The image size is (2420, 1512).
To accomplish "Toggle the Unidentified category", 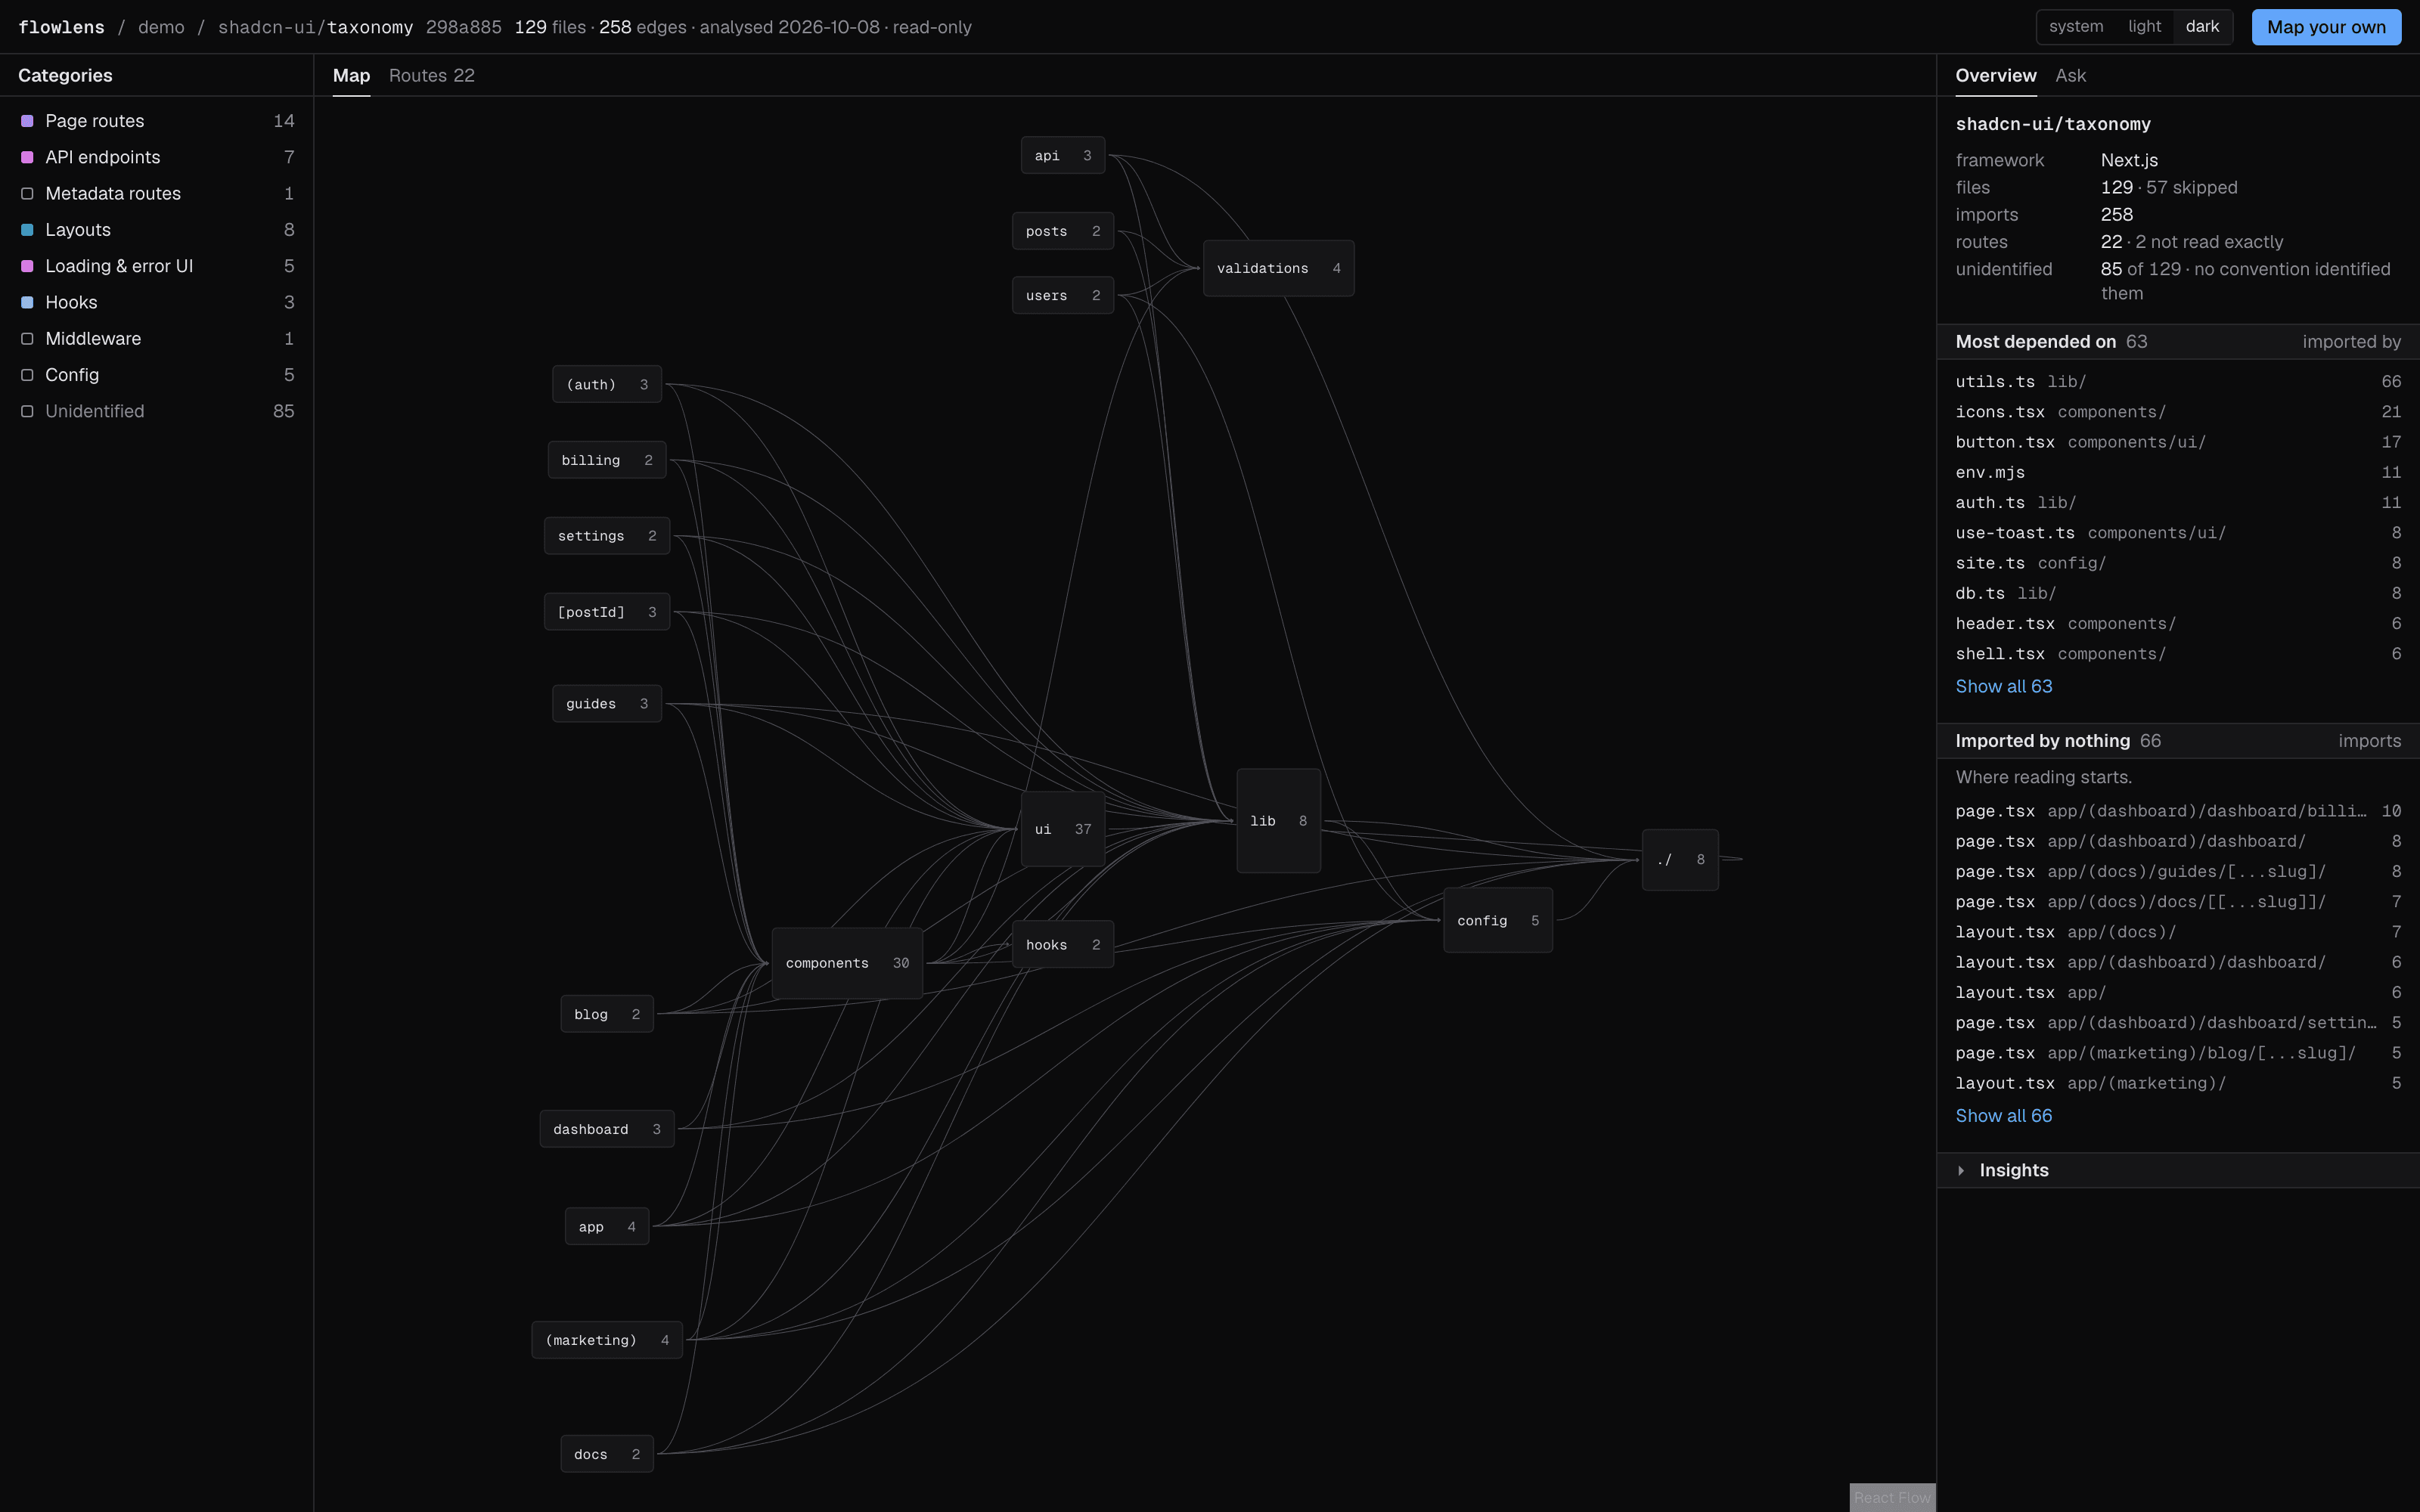I will coord(157,411).
